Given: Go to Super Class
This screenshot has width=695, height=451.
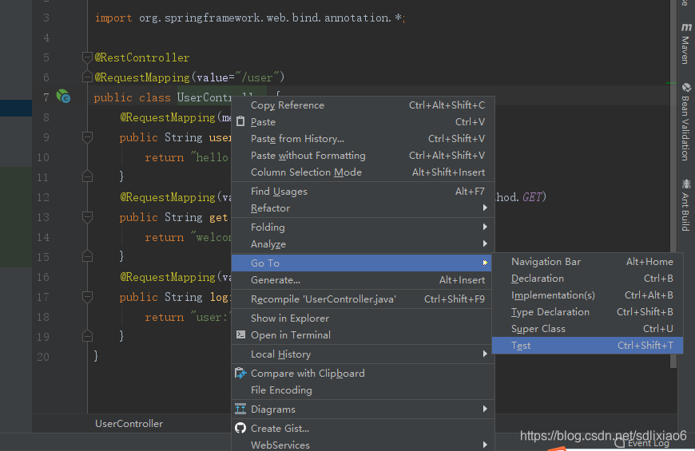Looking at the screenshot, I should click(x=587, y=329).
